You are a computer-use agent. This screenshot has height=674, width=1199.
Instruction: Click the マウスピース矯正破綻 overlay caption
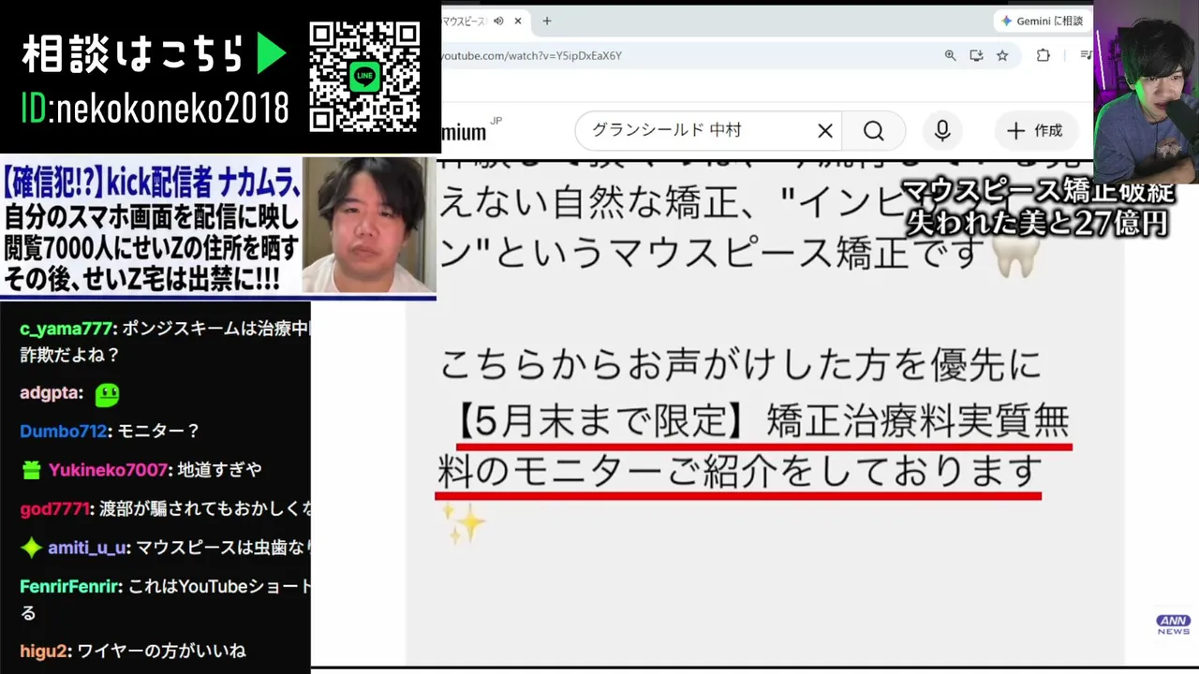(x=1037, y=193)
